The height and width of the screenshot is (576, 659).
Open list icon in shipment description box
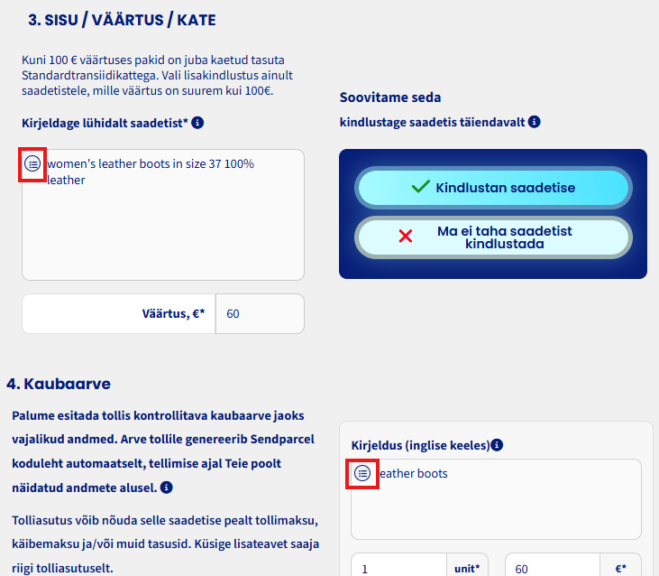coord(32,163)
